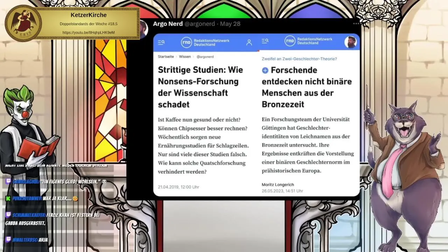Click the chat message 'Ahja'

[x=43, y=240]
